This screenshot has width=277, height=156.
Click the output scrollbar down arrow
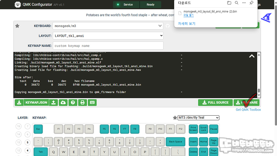259,95
